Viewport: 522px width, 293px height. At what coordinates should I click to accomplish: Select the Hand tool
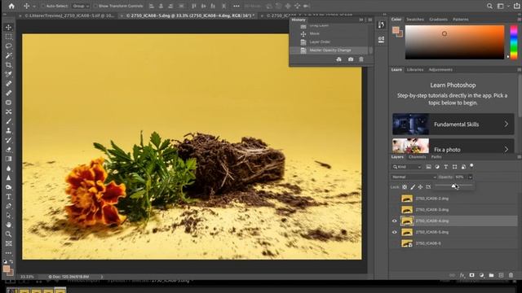tap(9, 225)
